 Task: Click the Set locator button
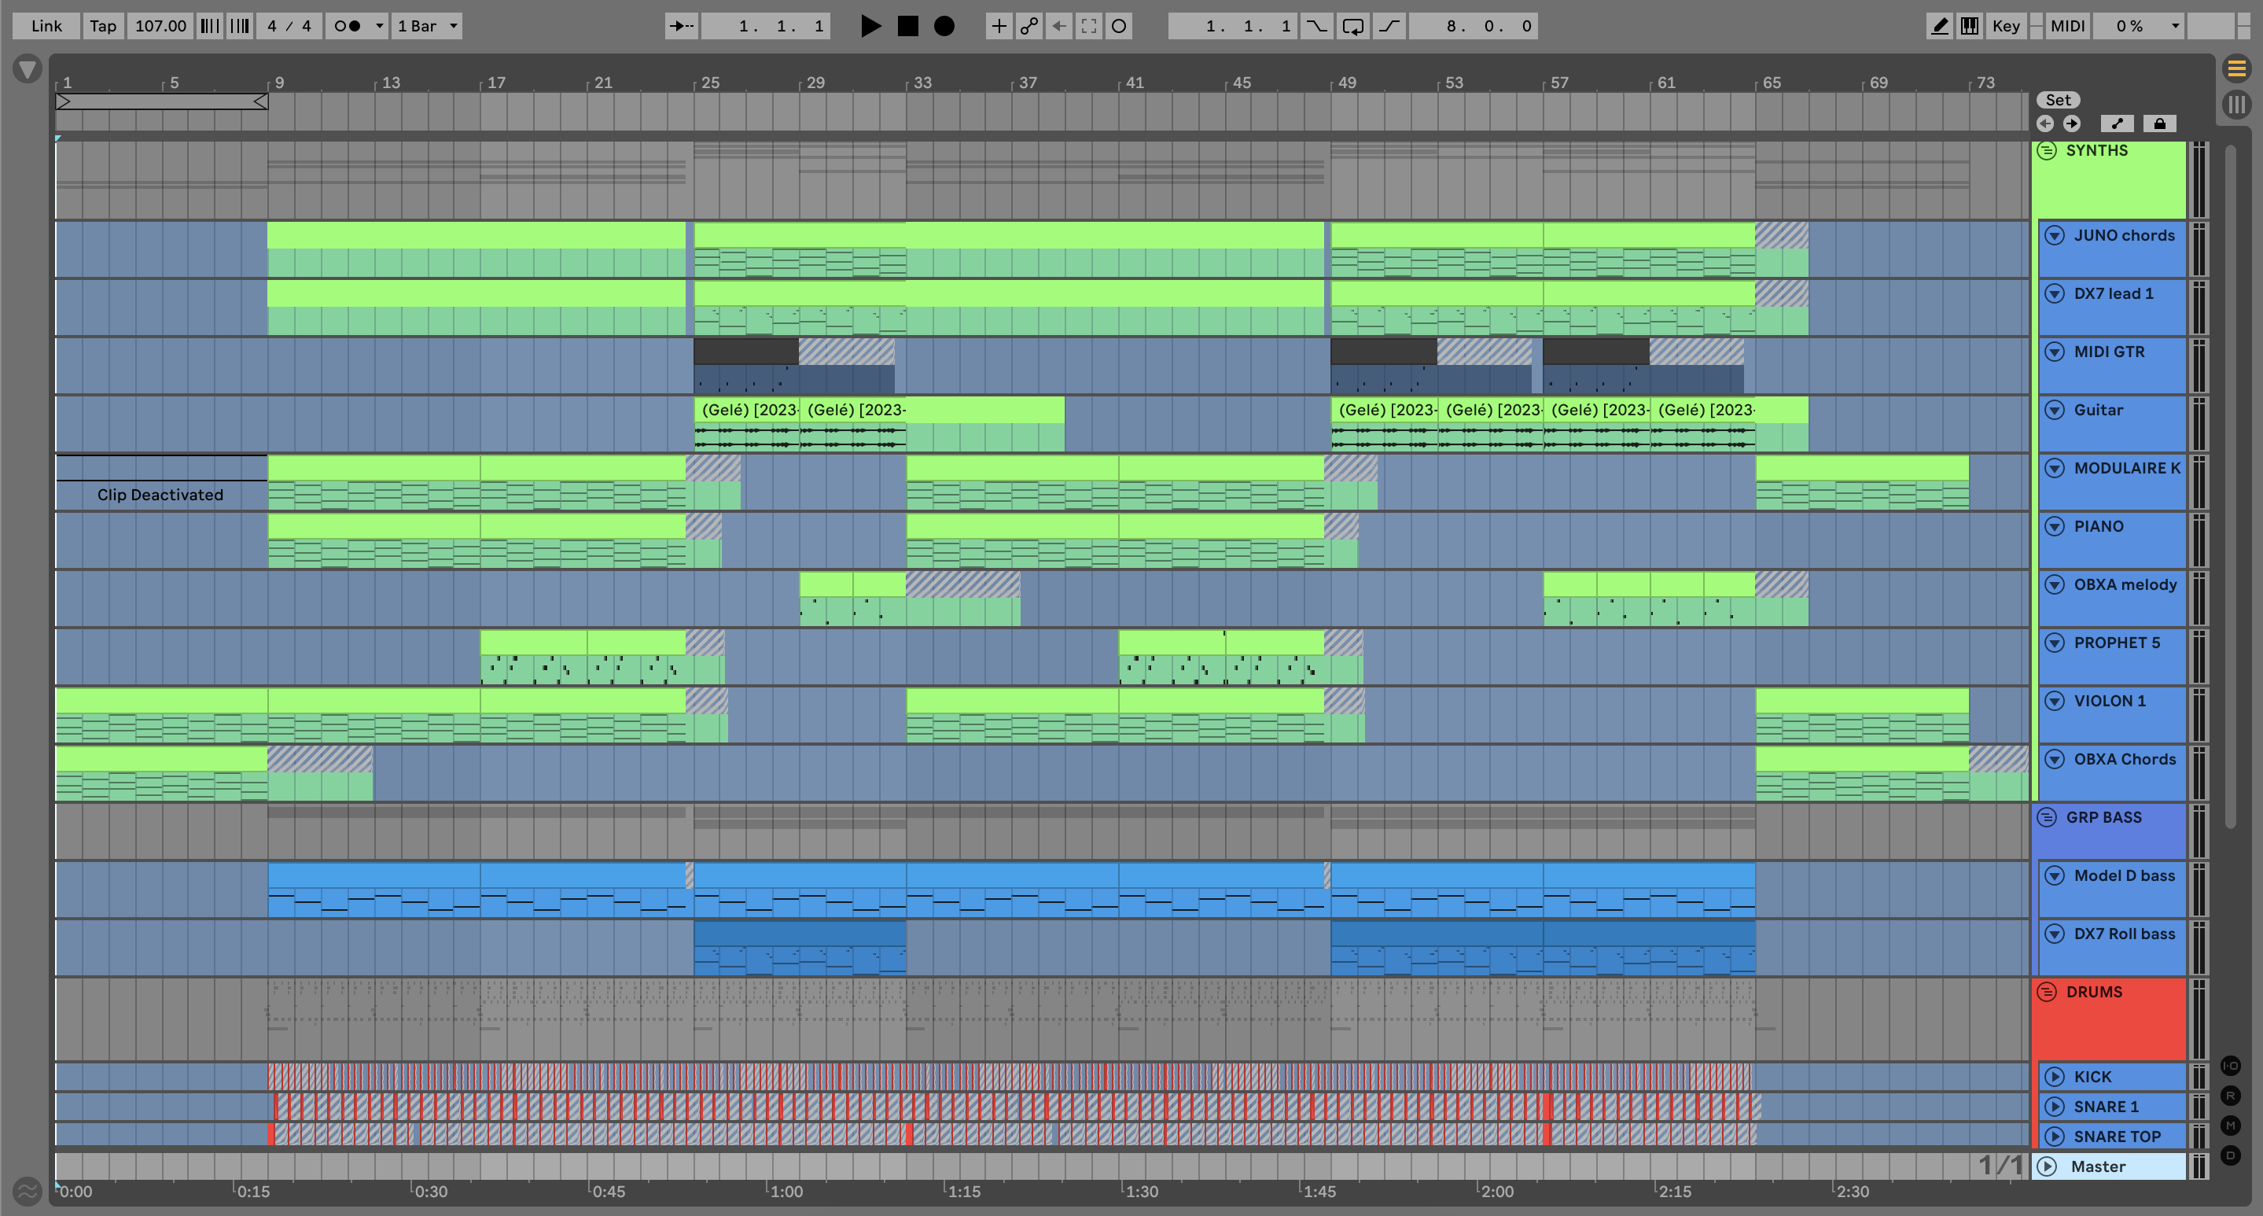coord(2058,100)
